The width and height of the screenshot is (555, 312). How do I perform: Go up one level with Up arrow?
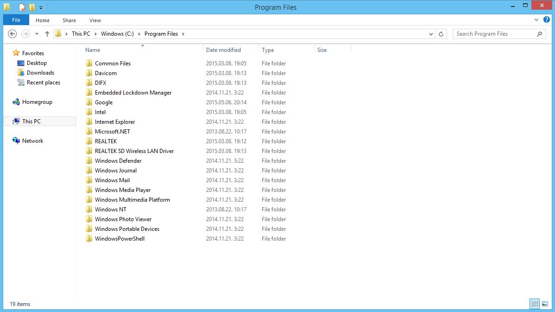tap(47, 34)
